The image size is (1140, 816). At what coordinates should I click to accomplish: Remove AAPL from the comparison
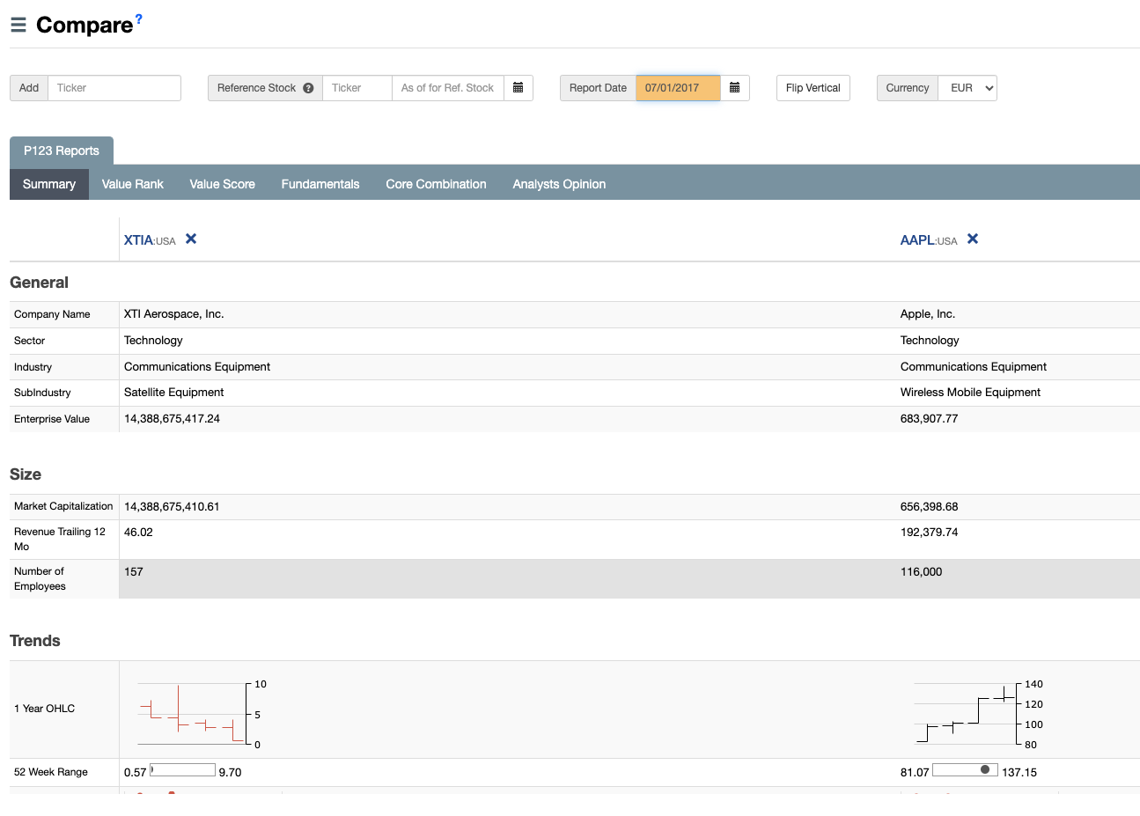click(973, 239)
